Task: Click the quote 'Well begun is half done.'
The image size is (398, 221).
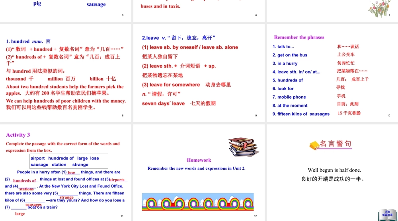Action: [x=334, y=170]
